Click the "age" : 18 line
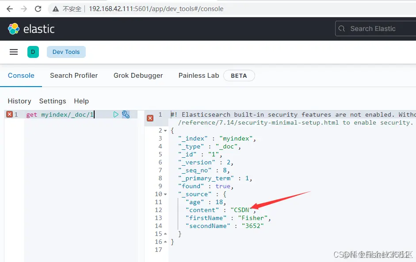The image size is (416, 262). 206,202
